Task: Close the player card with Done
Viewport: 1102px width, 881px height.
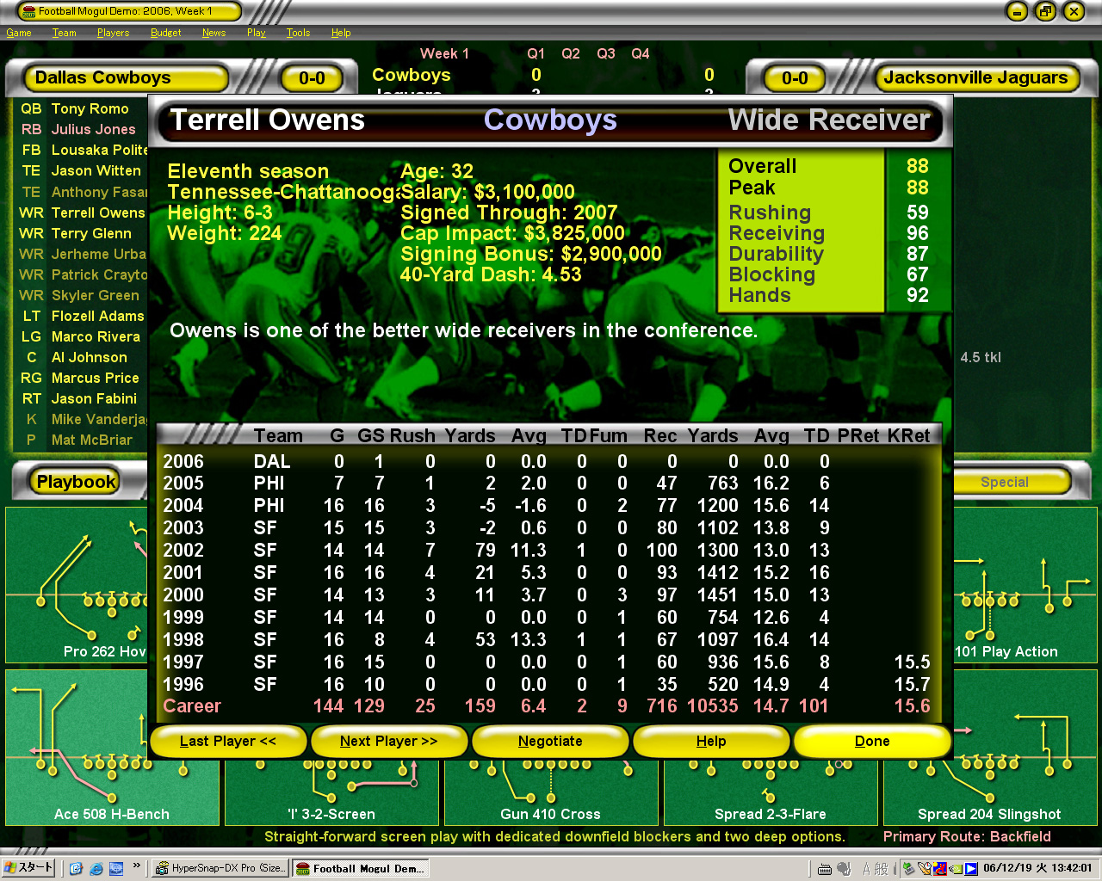Action: [x=872, y=742]
